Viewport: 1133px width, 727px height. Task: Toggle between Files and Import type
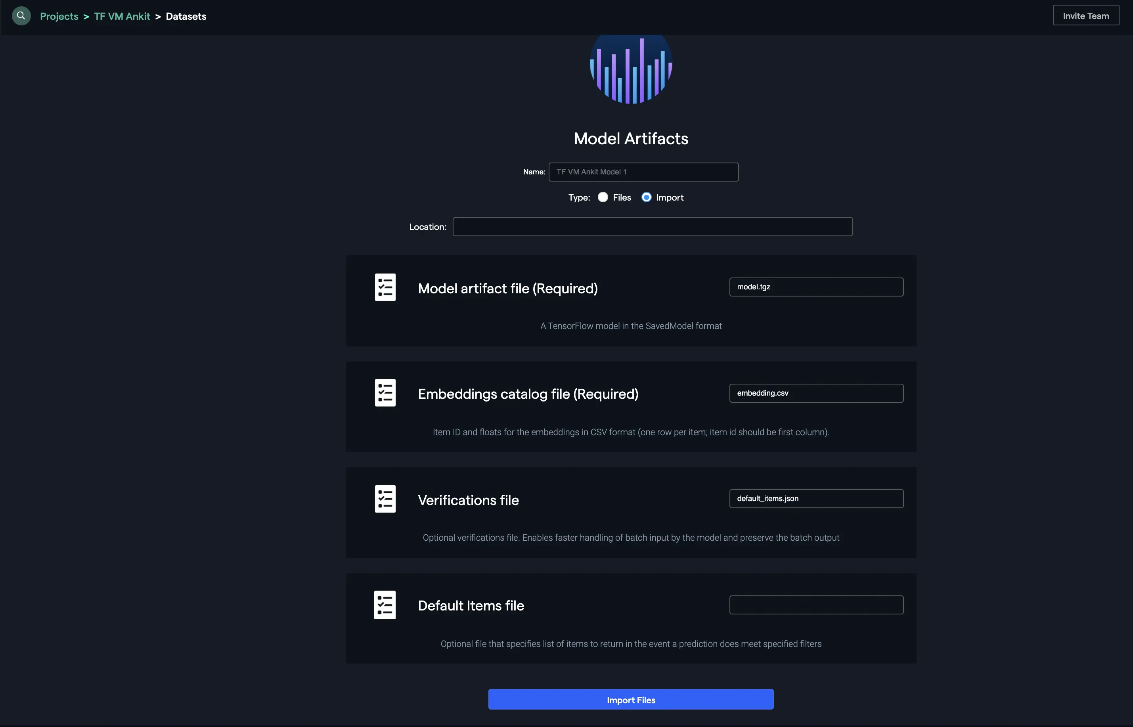[x=603, y=197]
